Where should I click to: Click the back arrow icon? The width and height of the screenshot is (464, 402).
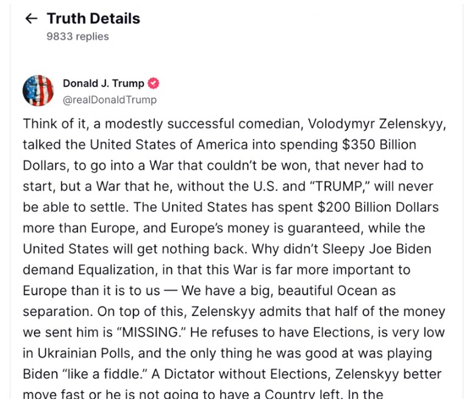31,19
